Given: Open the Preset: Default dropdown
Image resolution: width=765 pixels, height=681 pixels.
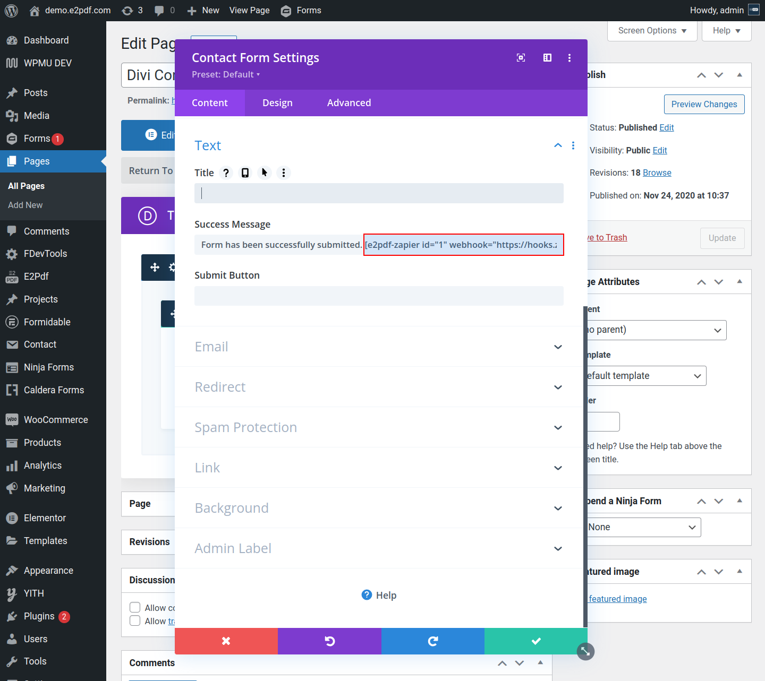Looking at the screenshot, I should point(226,74).
